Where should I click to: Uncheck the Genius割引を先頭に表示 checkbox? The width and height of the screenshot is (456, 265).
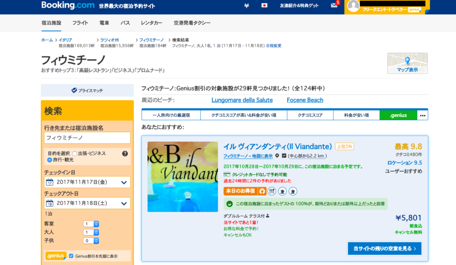71,256
